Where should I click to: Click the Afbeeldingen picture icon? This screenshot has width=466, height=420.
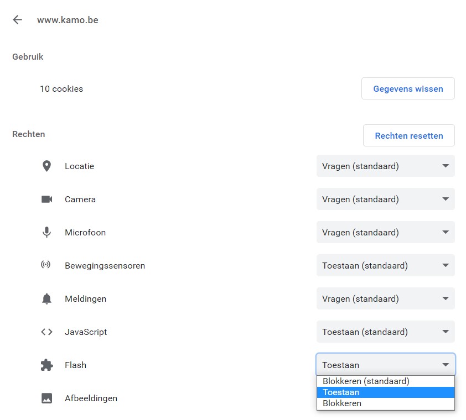[x=46, y=398]
